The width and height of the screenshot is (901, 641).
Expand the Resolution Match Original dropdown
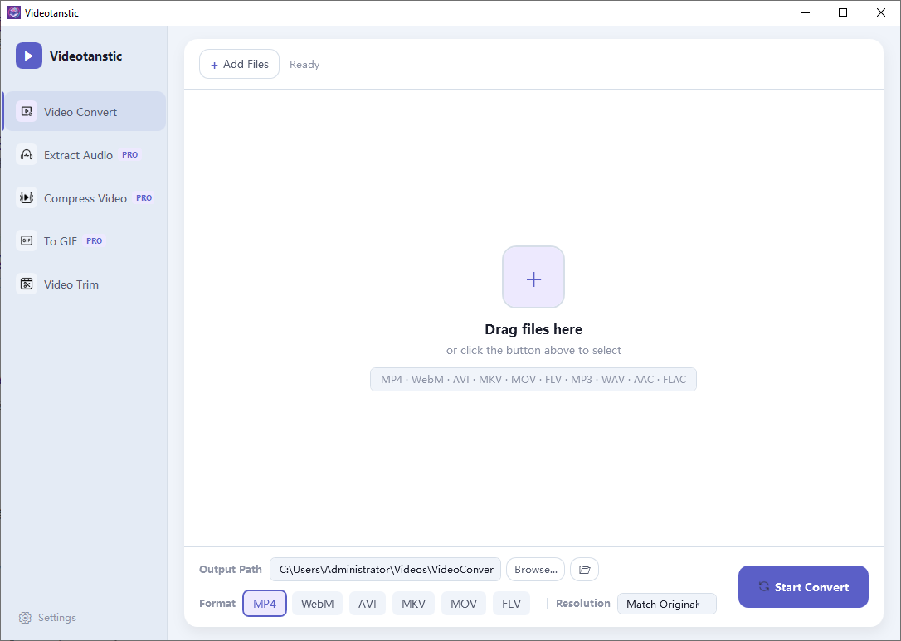tap(666, 604)
